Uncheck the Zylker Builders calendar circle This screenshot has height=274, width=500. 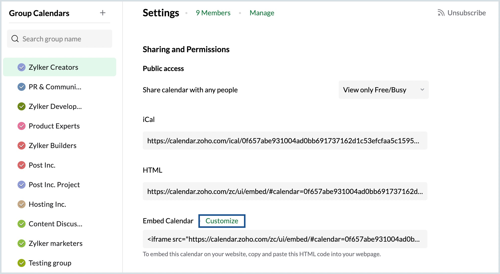[x=22, y=146]
